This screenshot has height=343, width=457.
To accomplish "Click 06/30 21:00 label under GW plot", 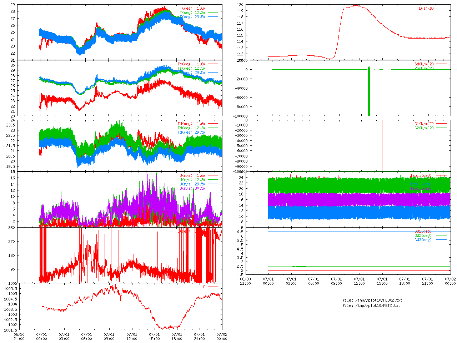I will coord(245,281).
